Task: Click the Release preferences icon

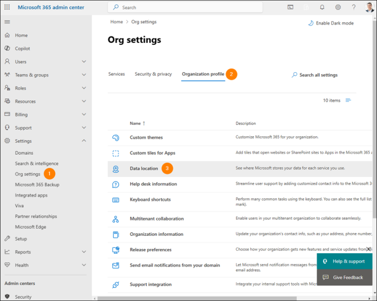Action: [x=115, y=250]
